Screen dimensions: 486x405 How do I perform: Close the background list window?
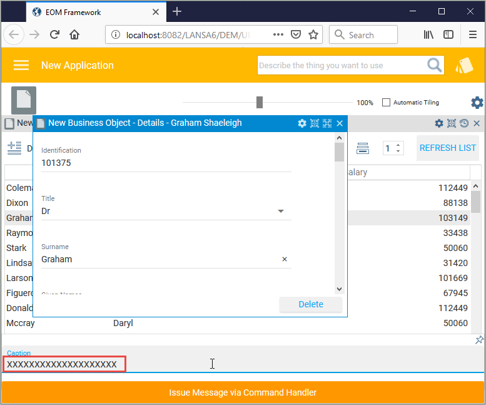point(477,123)
